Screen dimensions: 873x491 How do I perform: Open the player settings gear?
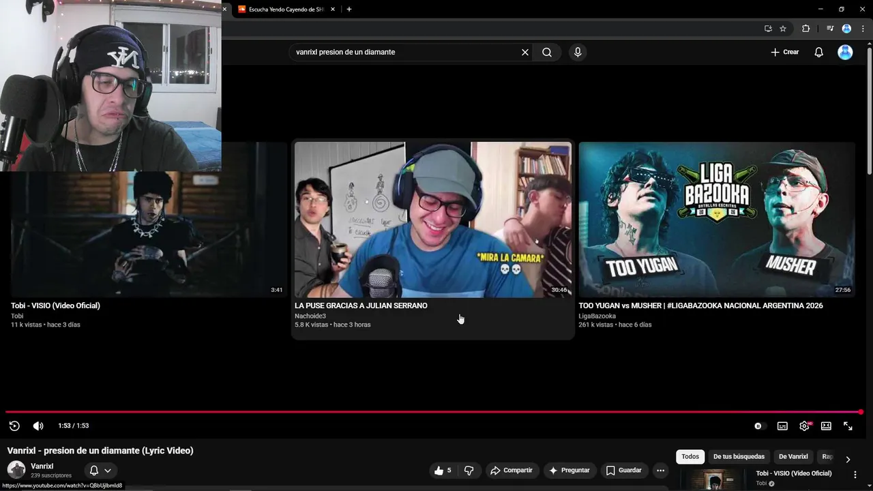point(805,426)
